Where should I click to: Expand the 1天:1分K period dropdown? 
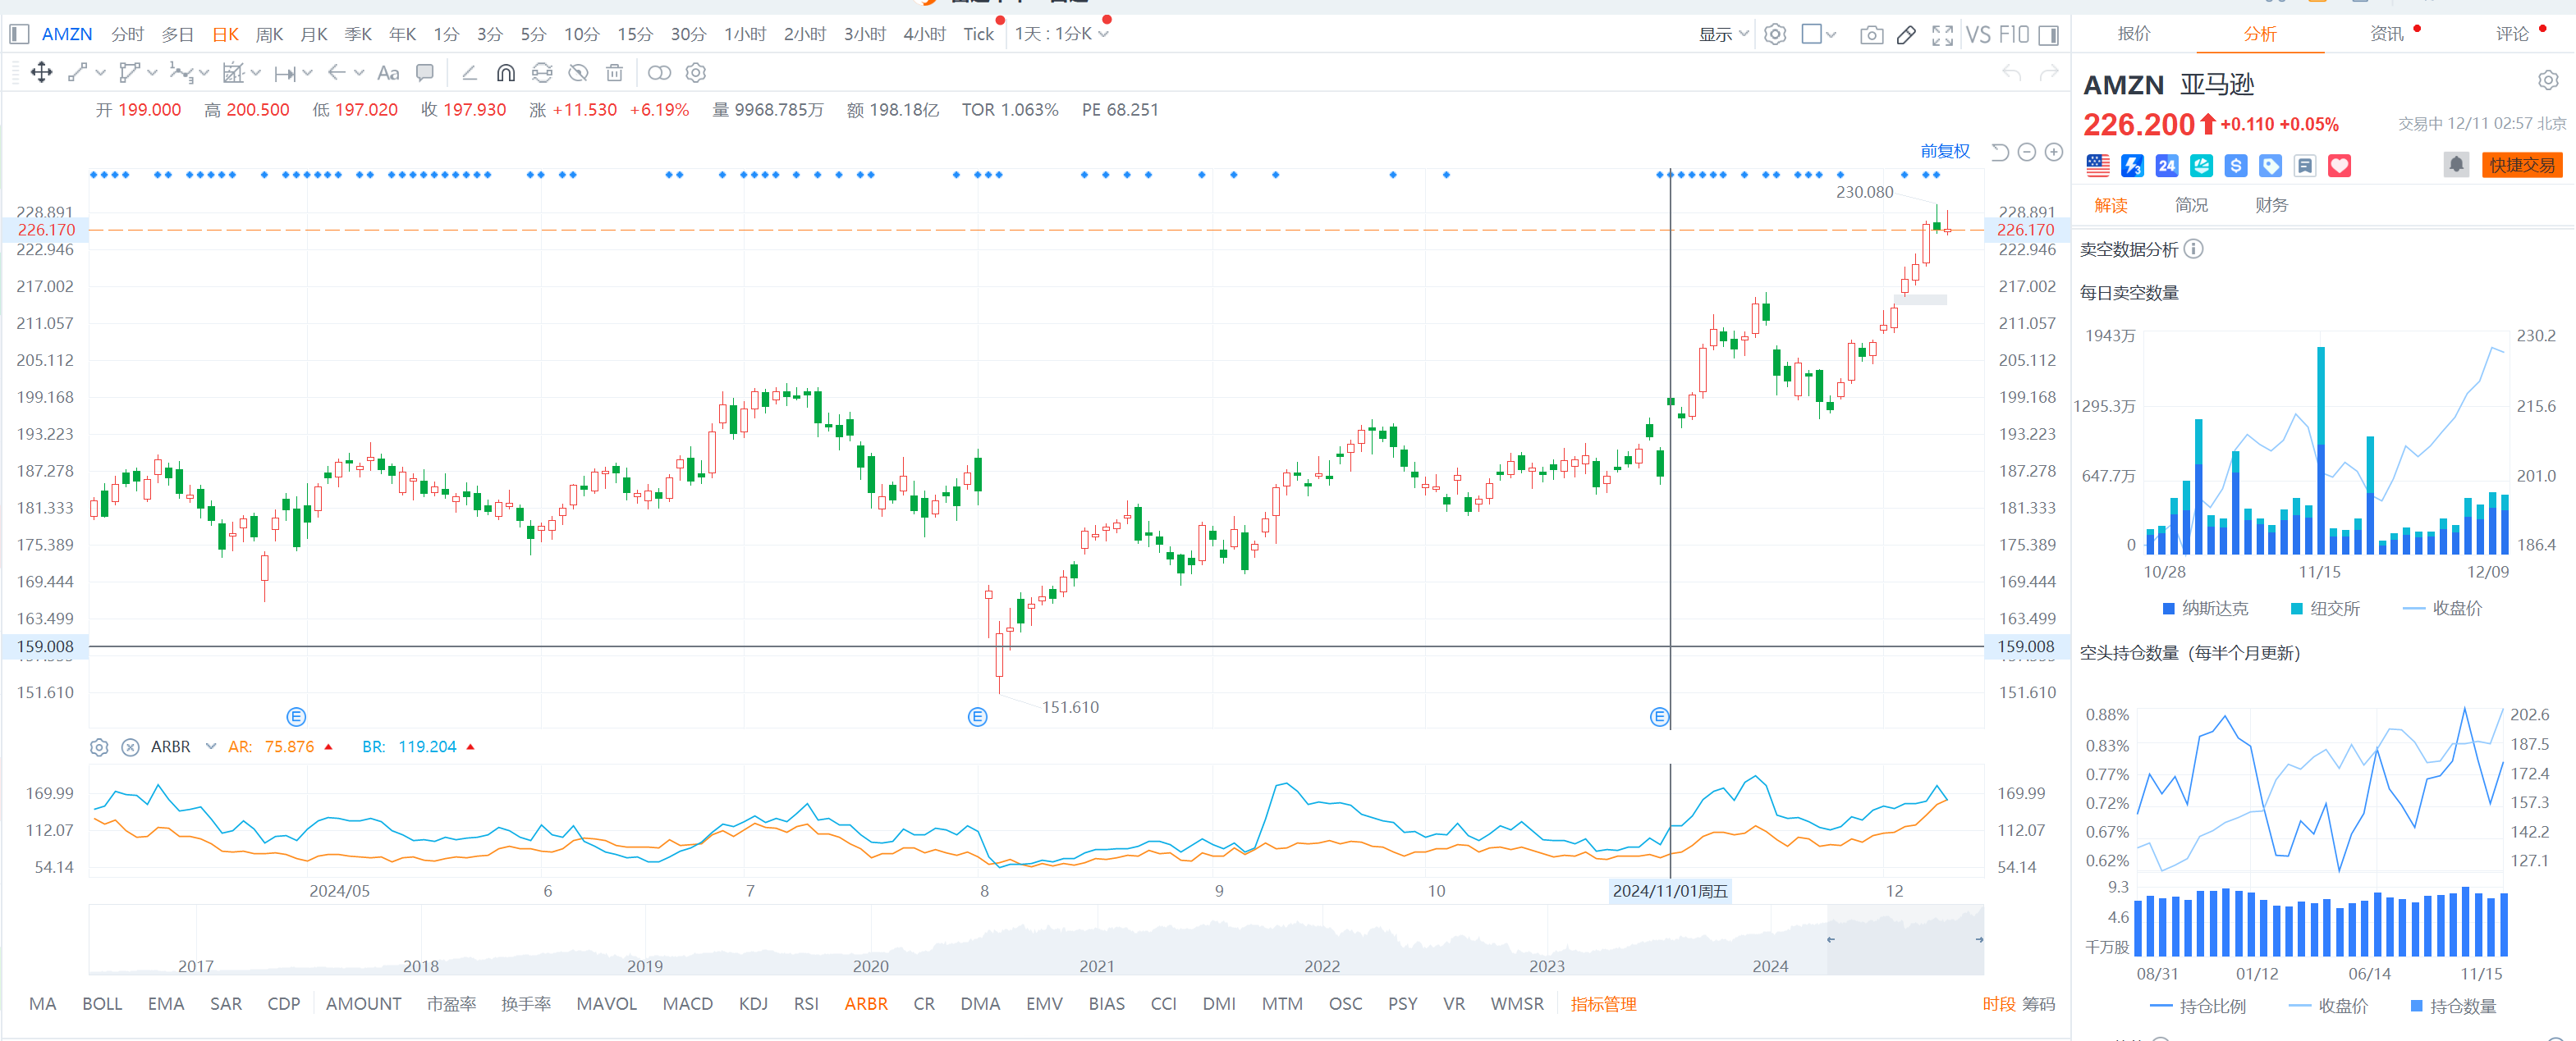[x=1061, y=34]
